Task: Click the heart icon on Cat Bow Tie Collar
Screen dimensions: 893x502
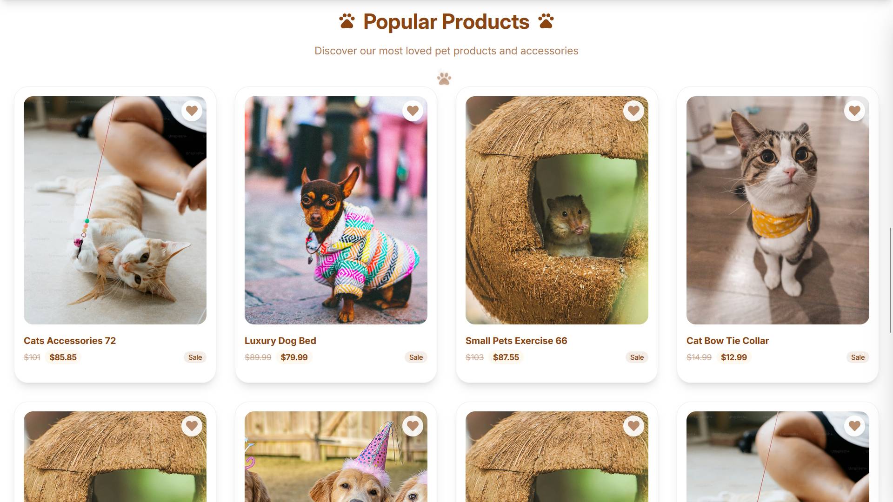Action: point(854,111)
